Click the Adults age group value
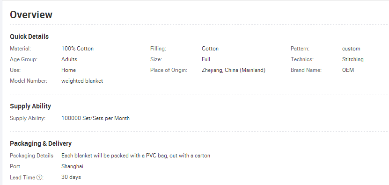The height and width of the screenshot is (185, 389). click(x=69, y=59)
